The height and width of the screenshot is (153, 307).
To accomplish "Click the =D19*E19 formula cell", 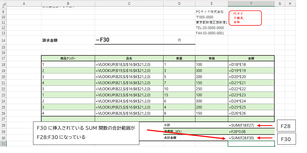I will [251, 70].
